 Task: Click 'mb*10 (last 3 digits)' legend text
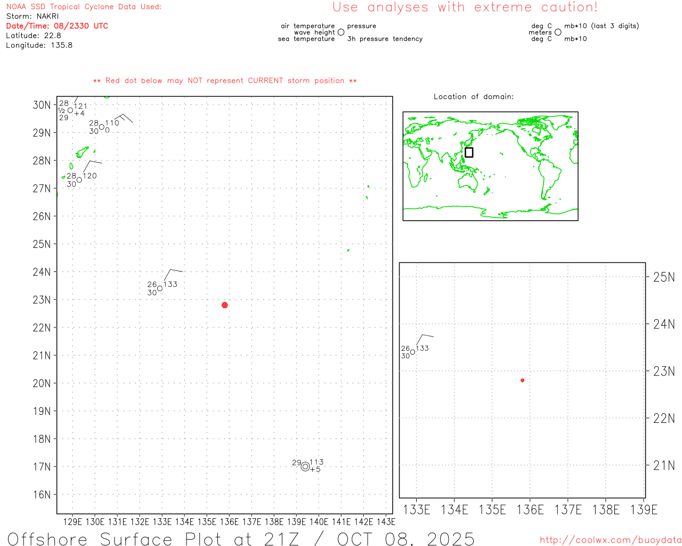602,26
